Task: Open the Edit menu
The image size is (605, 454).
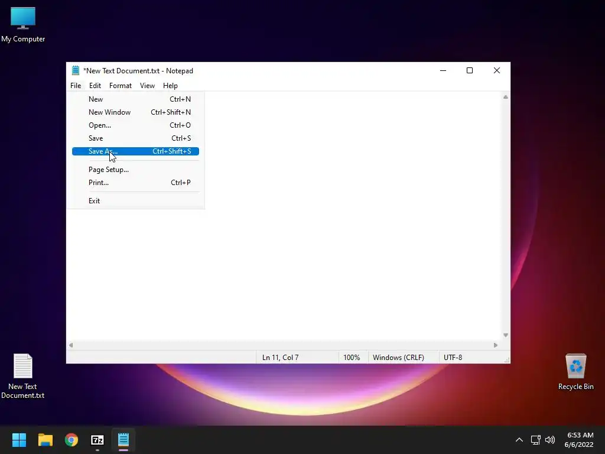Action: pos(95,86)
